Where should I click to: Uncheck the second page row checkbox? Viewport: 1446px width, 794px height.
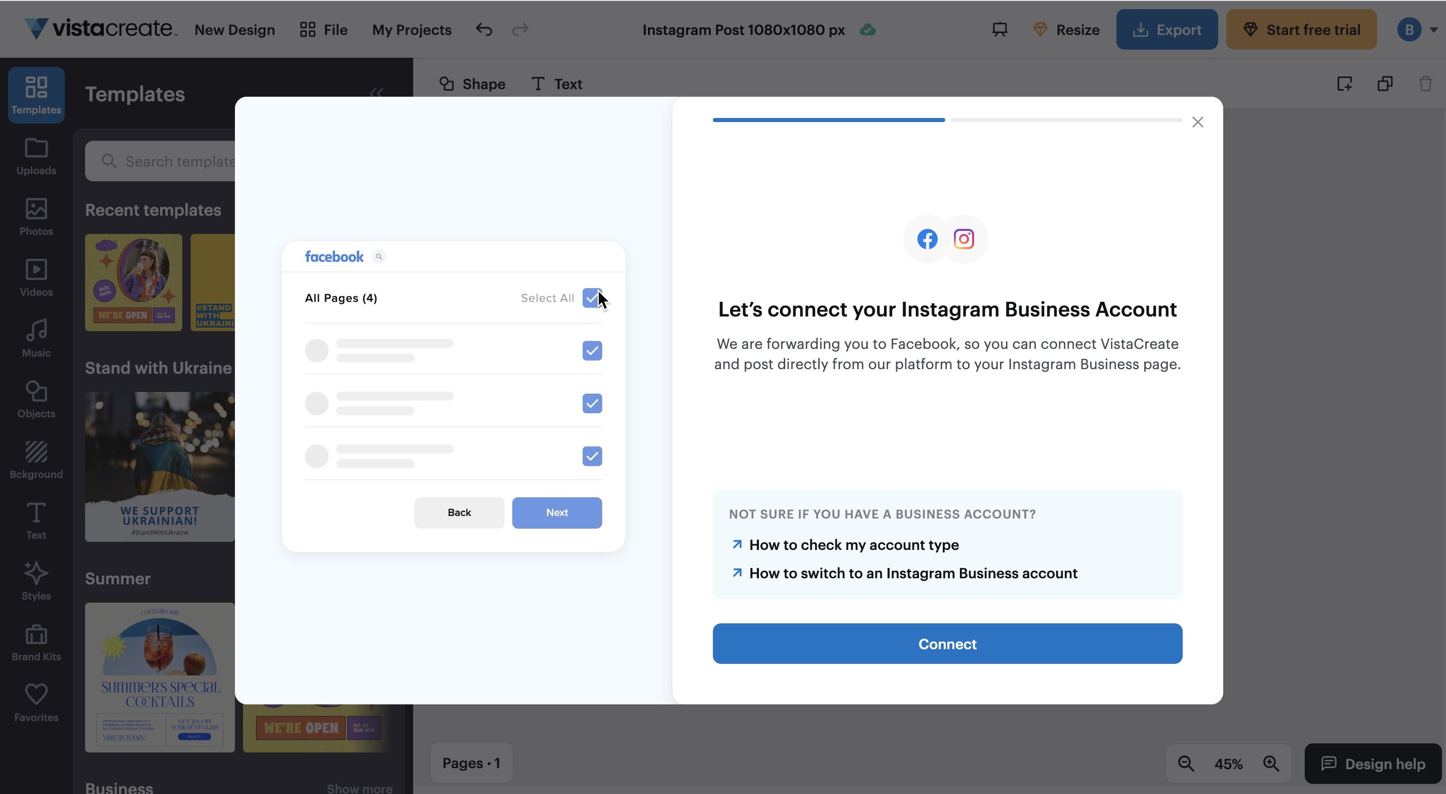click(x=592, y=403)
